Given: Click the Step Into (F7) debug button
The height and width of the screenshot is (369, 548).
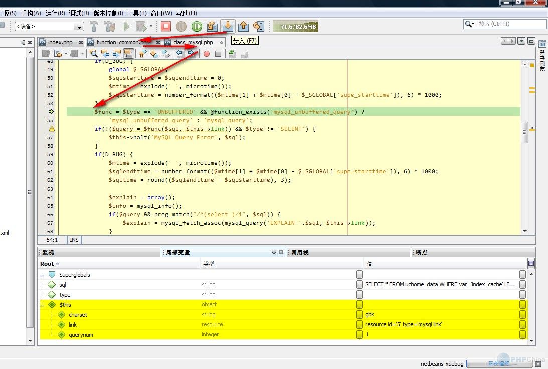Looking at the screenshot, I should 228,26.
